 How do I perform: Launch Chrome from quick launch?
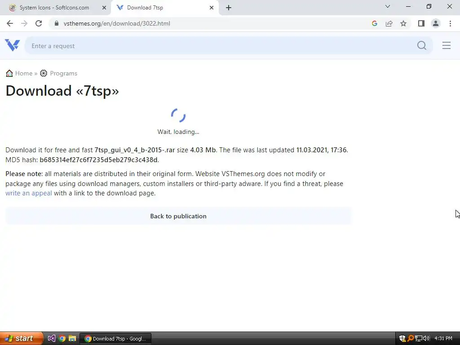click(x=62, y=338)
